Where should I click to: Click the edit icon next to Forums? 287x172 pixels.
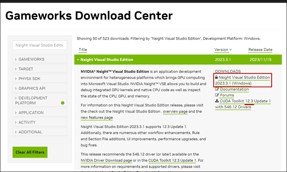click(x=217, y=95)
